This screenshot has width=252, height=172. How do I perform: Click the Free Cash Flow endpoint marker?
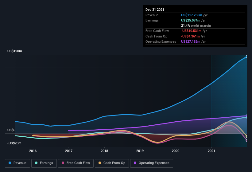click(247, 141)
